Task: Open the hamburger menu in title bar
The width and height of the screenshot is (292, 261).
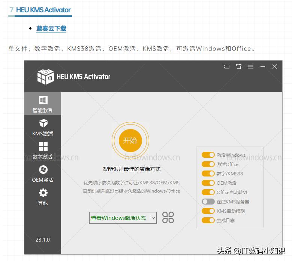Action: (251, 67)
